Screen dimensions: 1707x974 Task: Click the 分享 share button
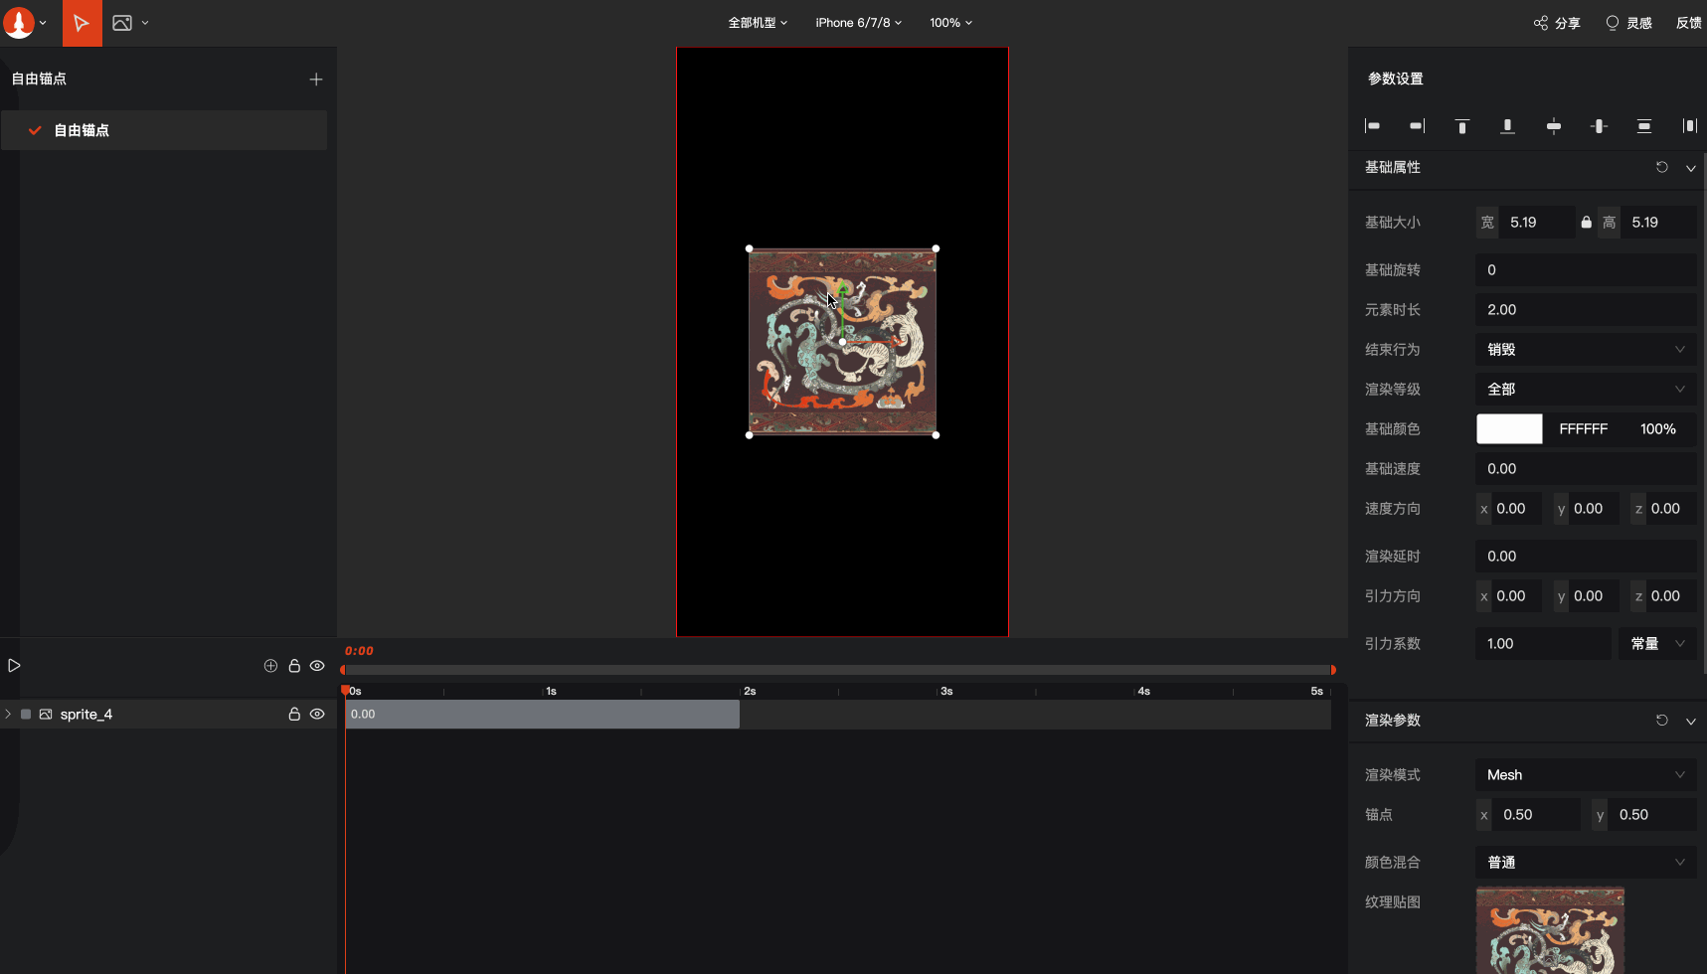point(1557,23)
